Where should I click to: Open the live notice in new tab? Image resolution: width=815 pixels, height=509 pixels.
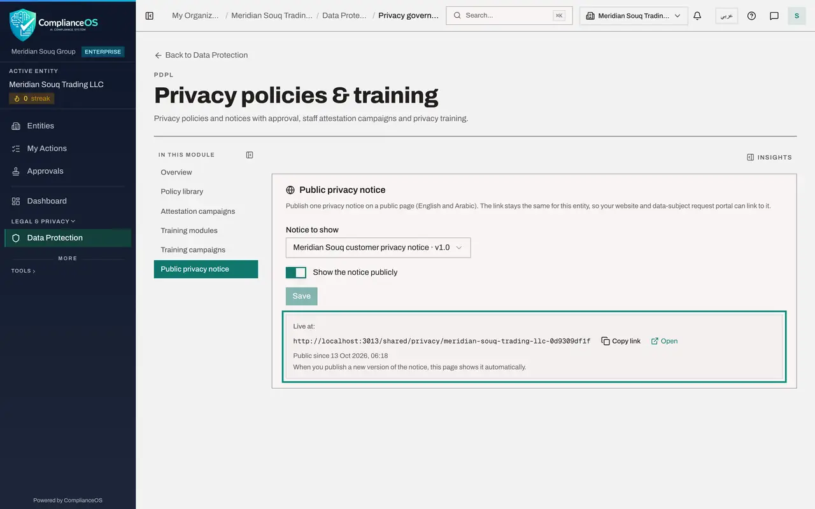coord(664,341)
